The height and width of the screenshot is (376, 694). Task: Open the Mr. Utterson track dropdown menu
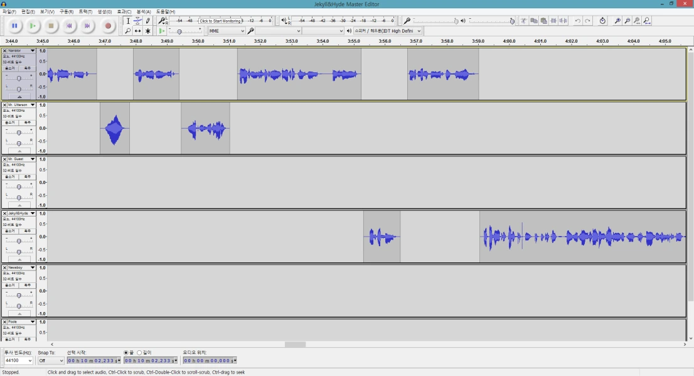coord(32,105)
